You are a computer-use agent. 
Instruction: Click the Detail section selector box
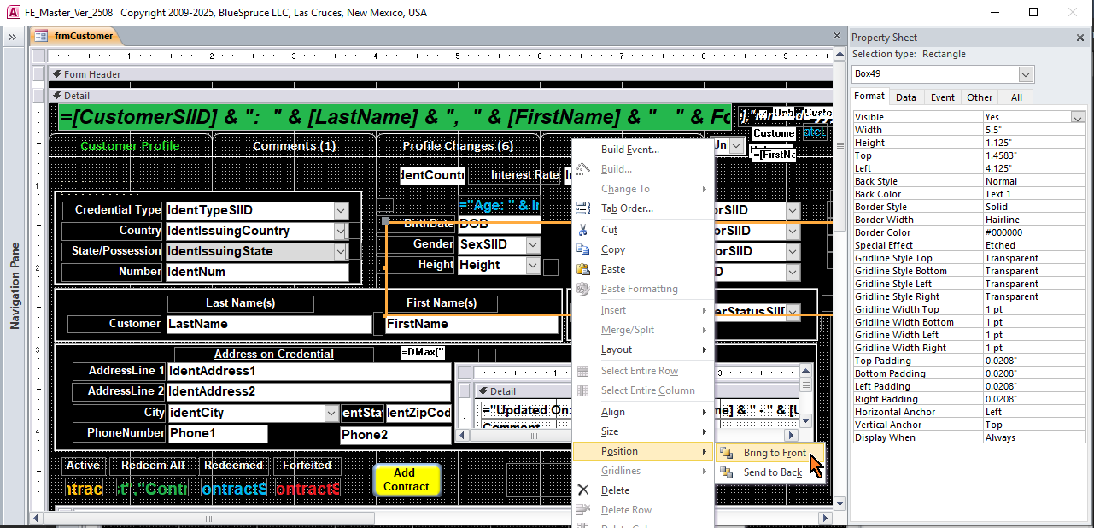click(x=38, y=96)
